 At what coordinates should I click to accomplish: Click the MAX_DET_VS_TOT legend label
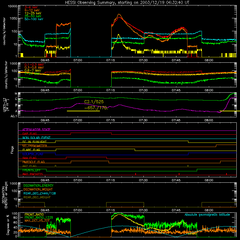pos(37,220)
